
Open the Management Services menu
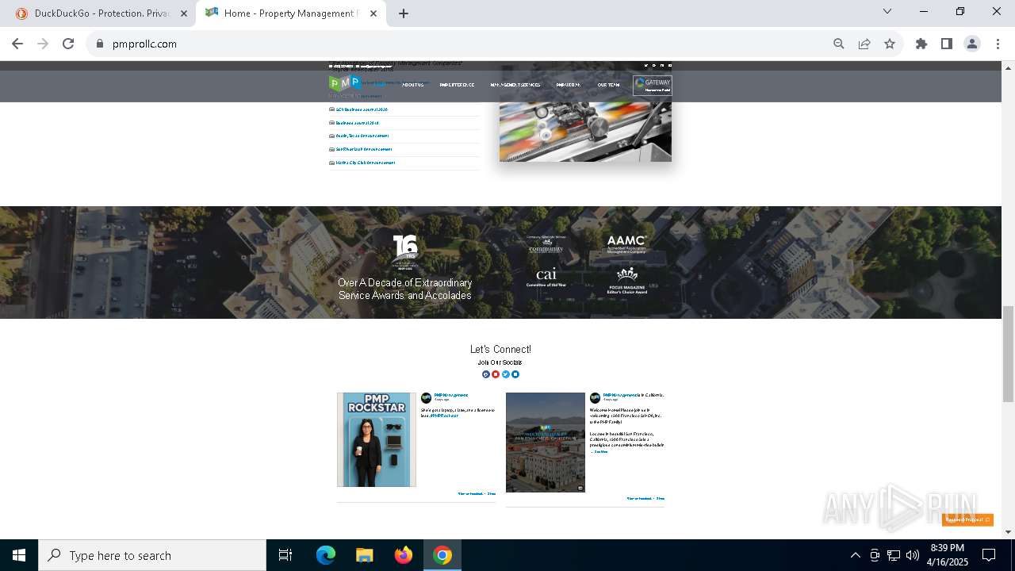[x=515, y=85]
